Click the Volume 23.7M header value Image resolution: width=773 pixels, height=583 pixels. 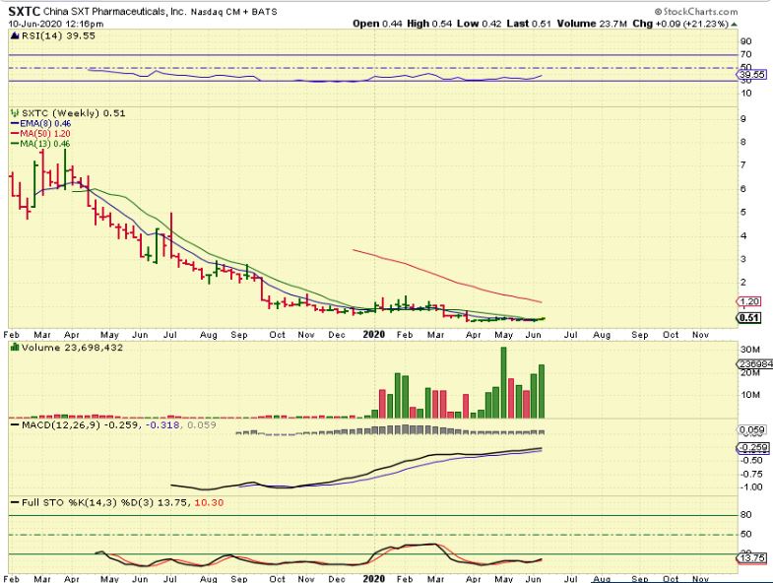(x=592, y=24)
